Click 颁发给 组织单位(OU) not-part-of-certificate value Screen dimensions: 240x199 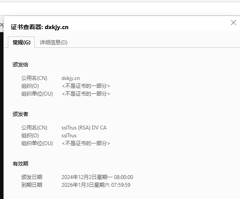[x=86, y=94]
